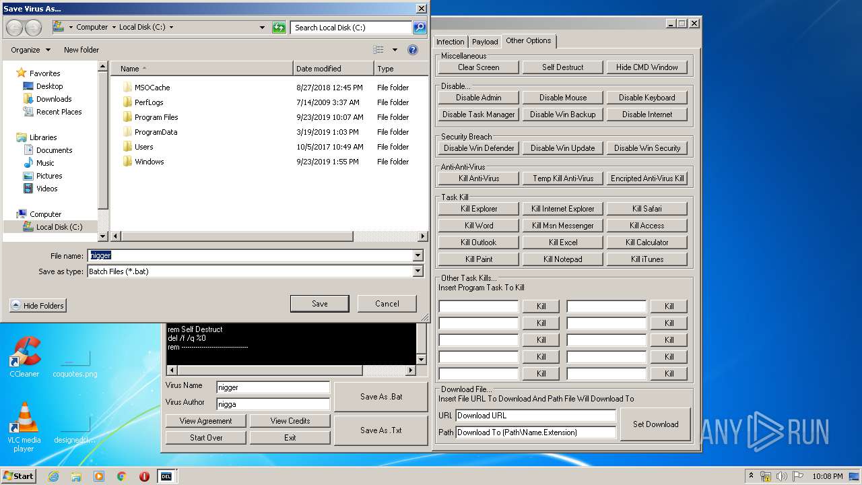This screenshot has height=485, width=862.
Task: Expand the File name dropdown arrow
Action: click(x=418, y=256)
